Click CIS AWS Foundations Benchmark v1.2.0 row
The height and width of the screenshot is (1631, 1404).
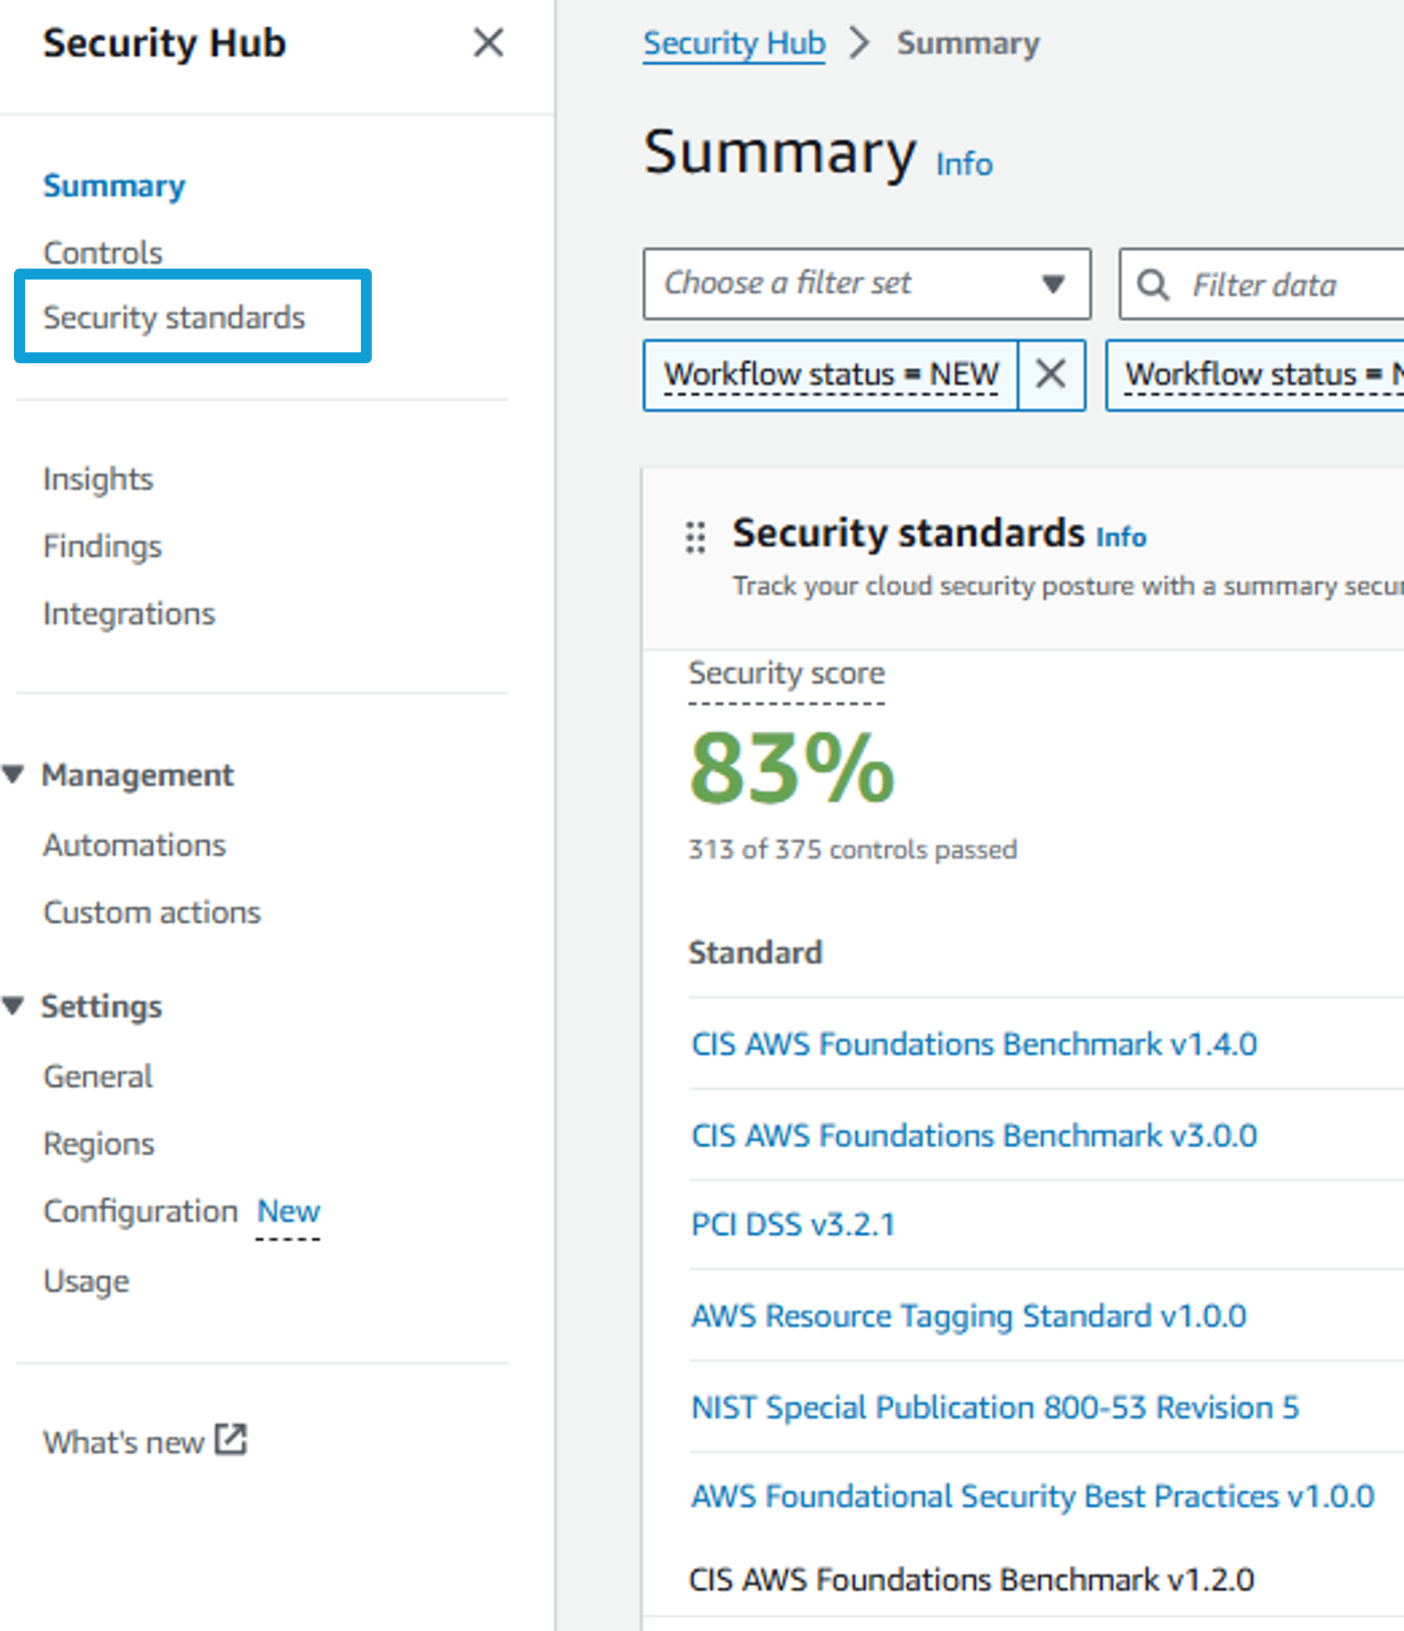[x=971, y=1579]
